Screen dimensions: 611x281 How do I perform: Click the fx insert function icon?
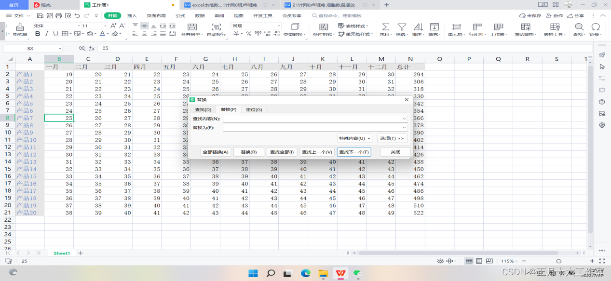(x=92, y=48)
